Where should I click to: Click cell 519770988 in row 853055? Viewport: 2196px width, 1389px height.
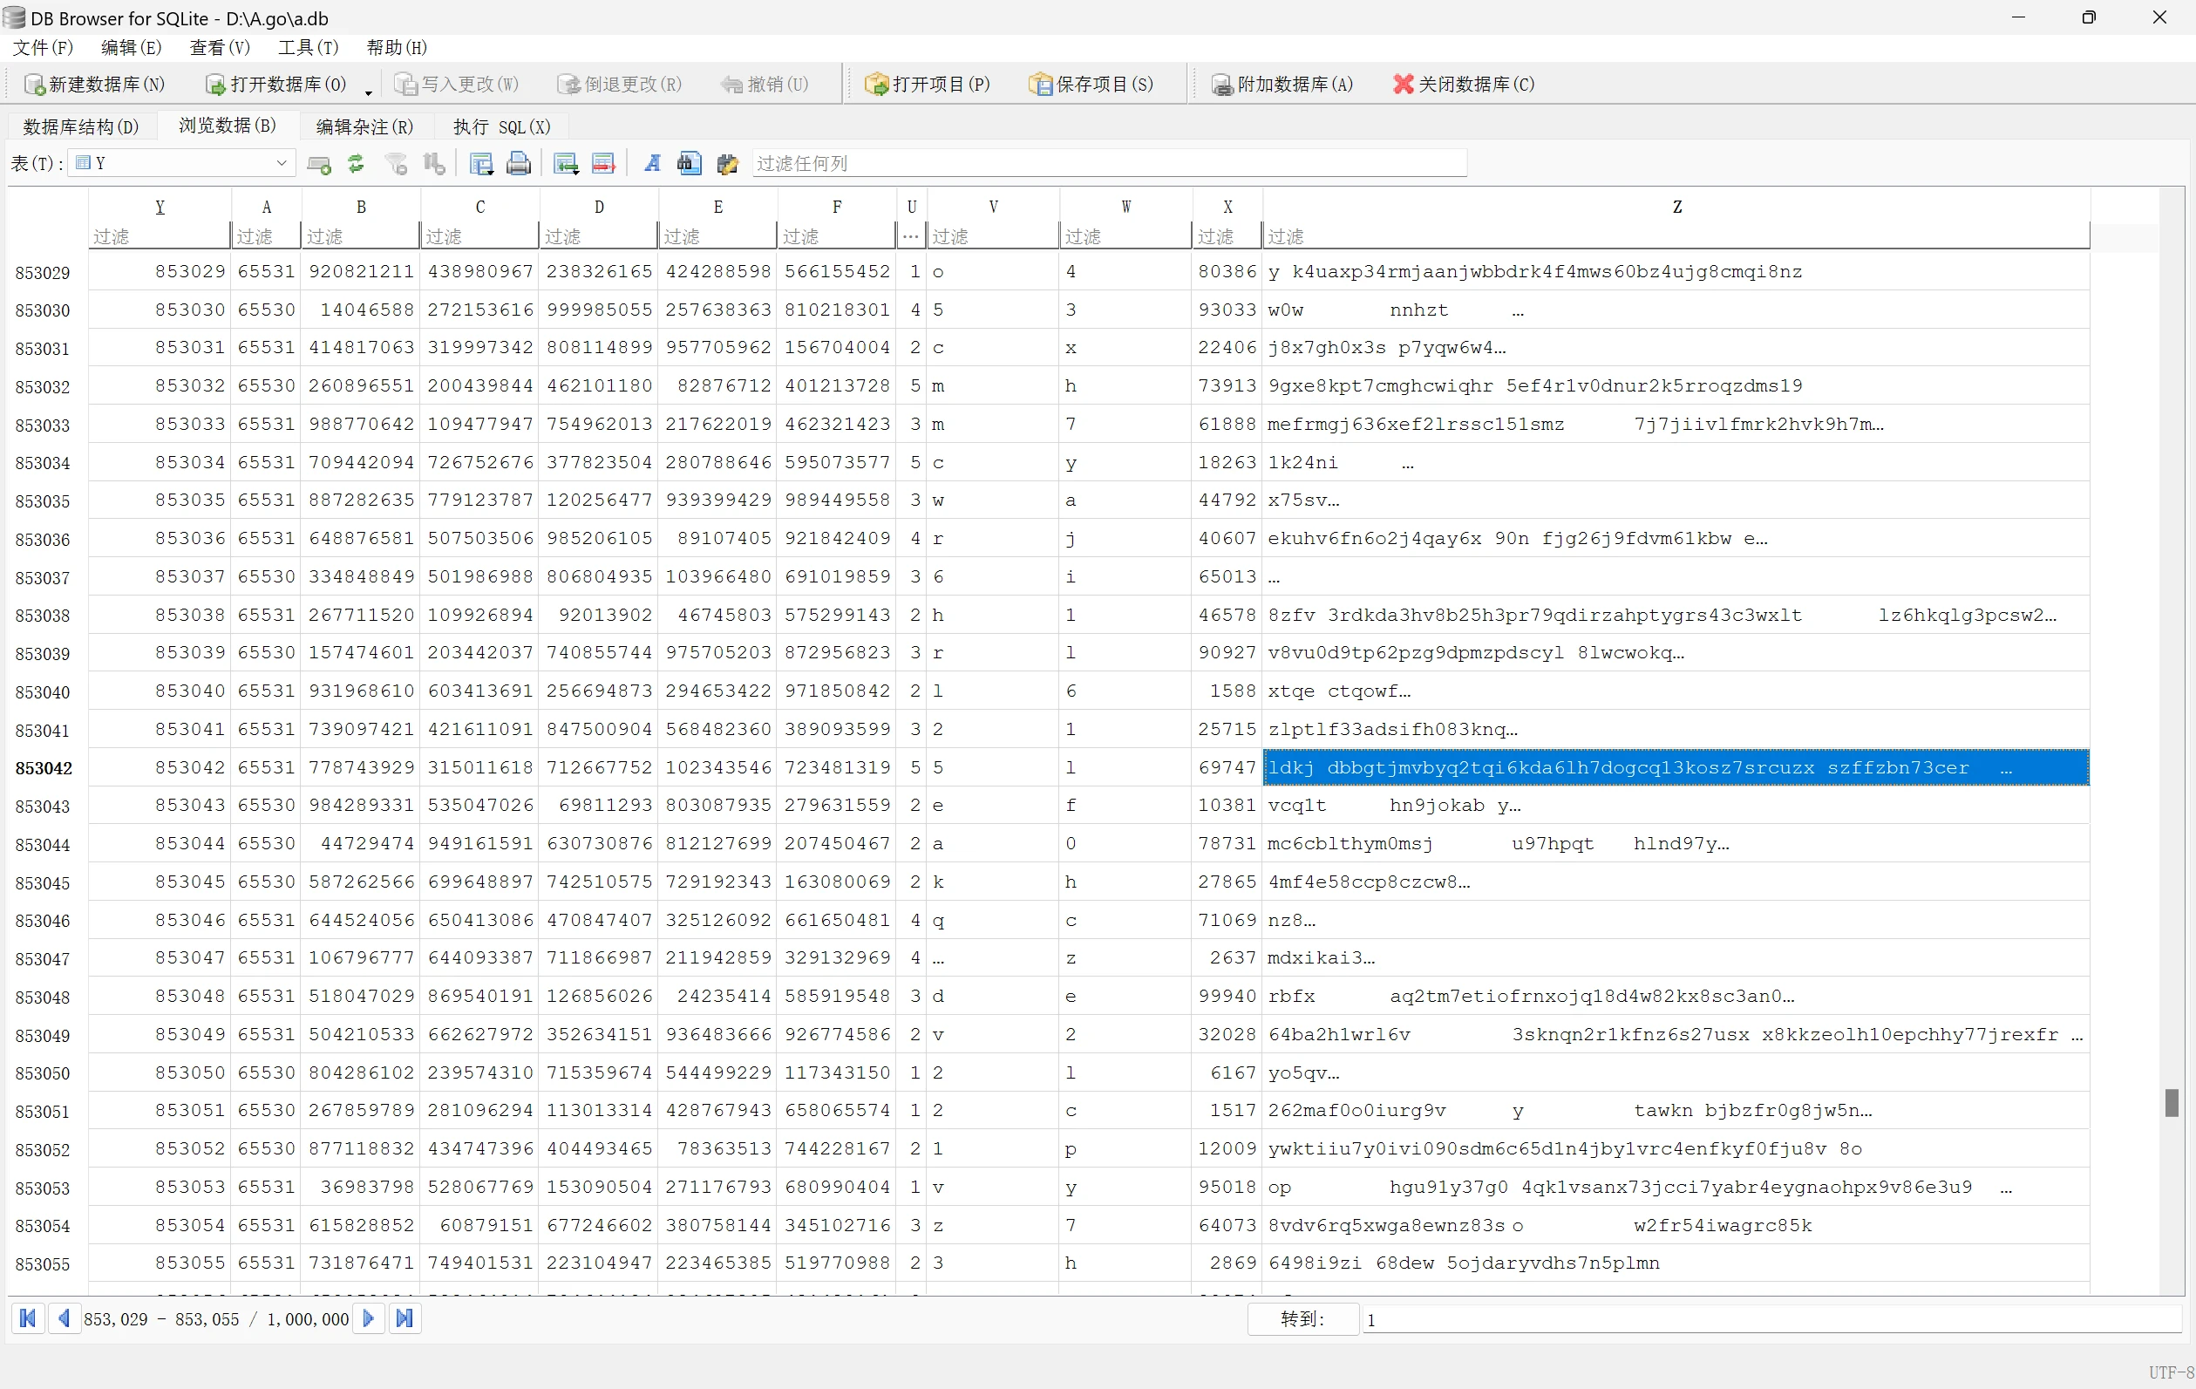[836, 1263]
